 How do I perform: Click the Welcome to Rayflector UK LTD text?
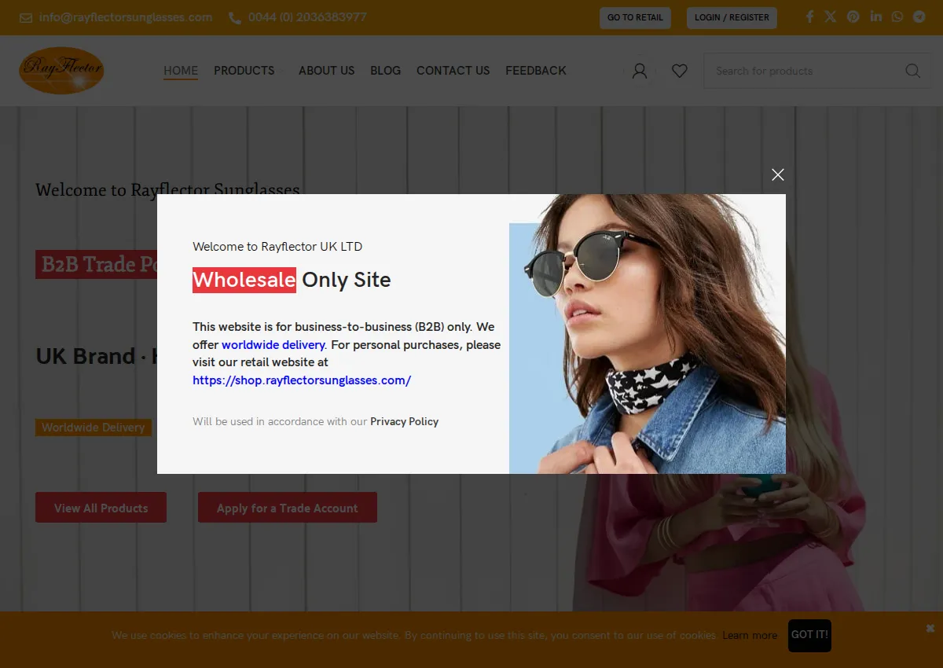tap(277, 247)
